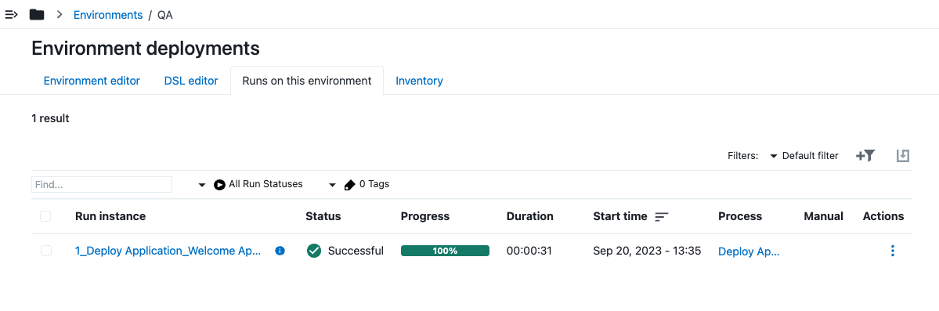
Task: Check the box for 1_Deploy Application run
Action: pos(46,251)
